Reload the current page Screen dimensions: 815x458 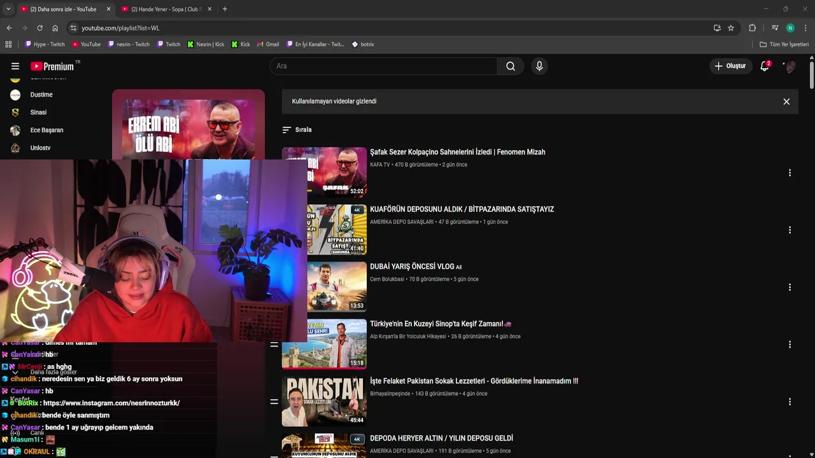(x=39, y=28)
